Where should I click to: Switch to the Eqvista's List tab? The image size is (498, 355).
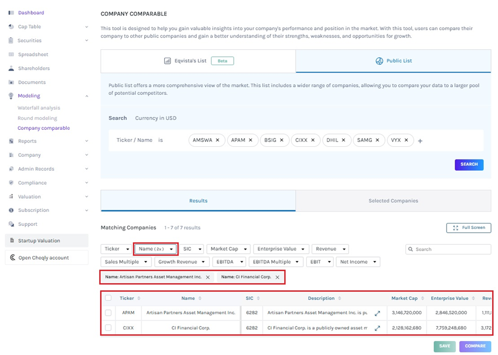coord(198,61)
